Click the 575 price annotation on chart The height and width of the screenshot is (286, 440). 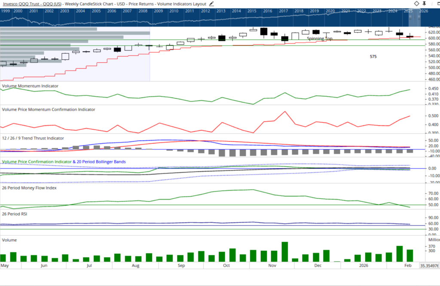coord(373,57)
